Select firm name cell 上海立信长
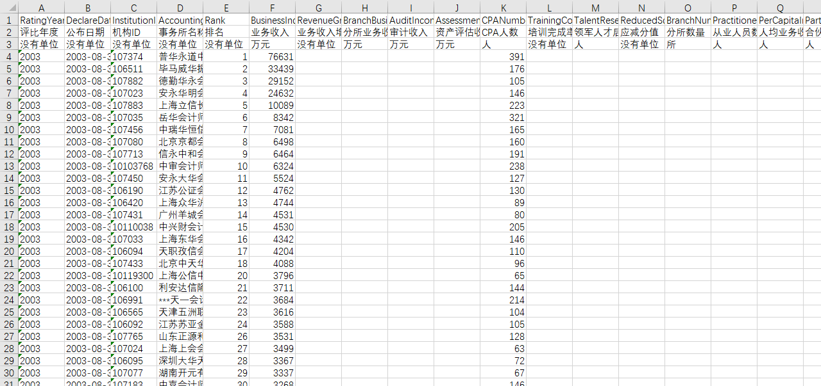Screen dimensions: 821x386 click(x=180, y=105)
